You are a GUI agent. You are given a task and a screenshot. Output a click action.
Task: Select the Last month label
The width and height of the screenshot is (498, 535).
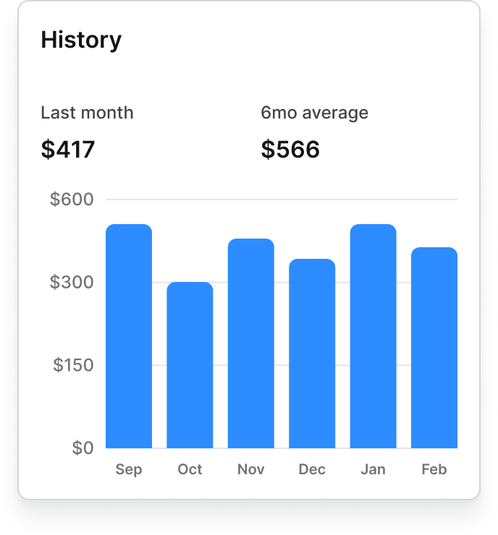pos(87,113)
